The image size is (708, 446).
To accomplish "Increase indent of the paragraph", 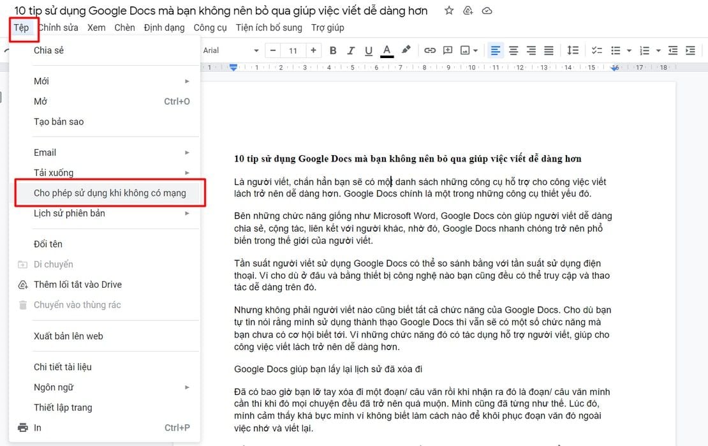I will pyautogui.click(x=690, y=50).
